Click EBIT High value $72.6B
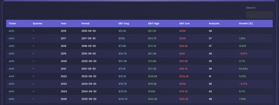The width and height of the screenshot is (279, 105). click(152, 61)
